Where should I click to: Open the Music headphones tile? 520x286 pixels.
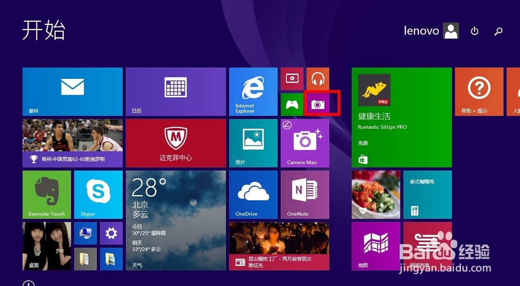pyautogui.click(x=318, y=79)
